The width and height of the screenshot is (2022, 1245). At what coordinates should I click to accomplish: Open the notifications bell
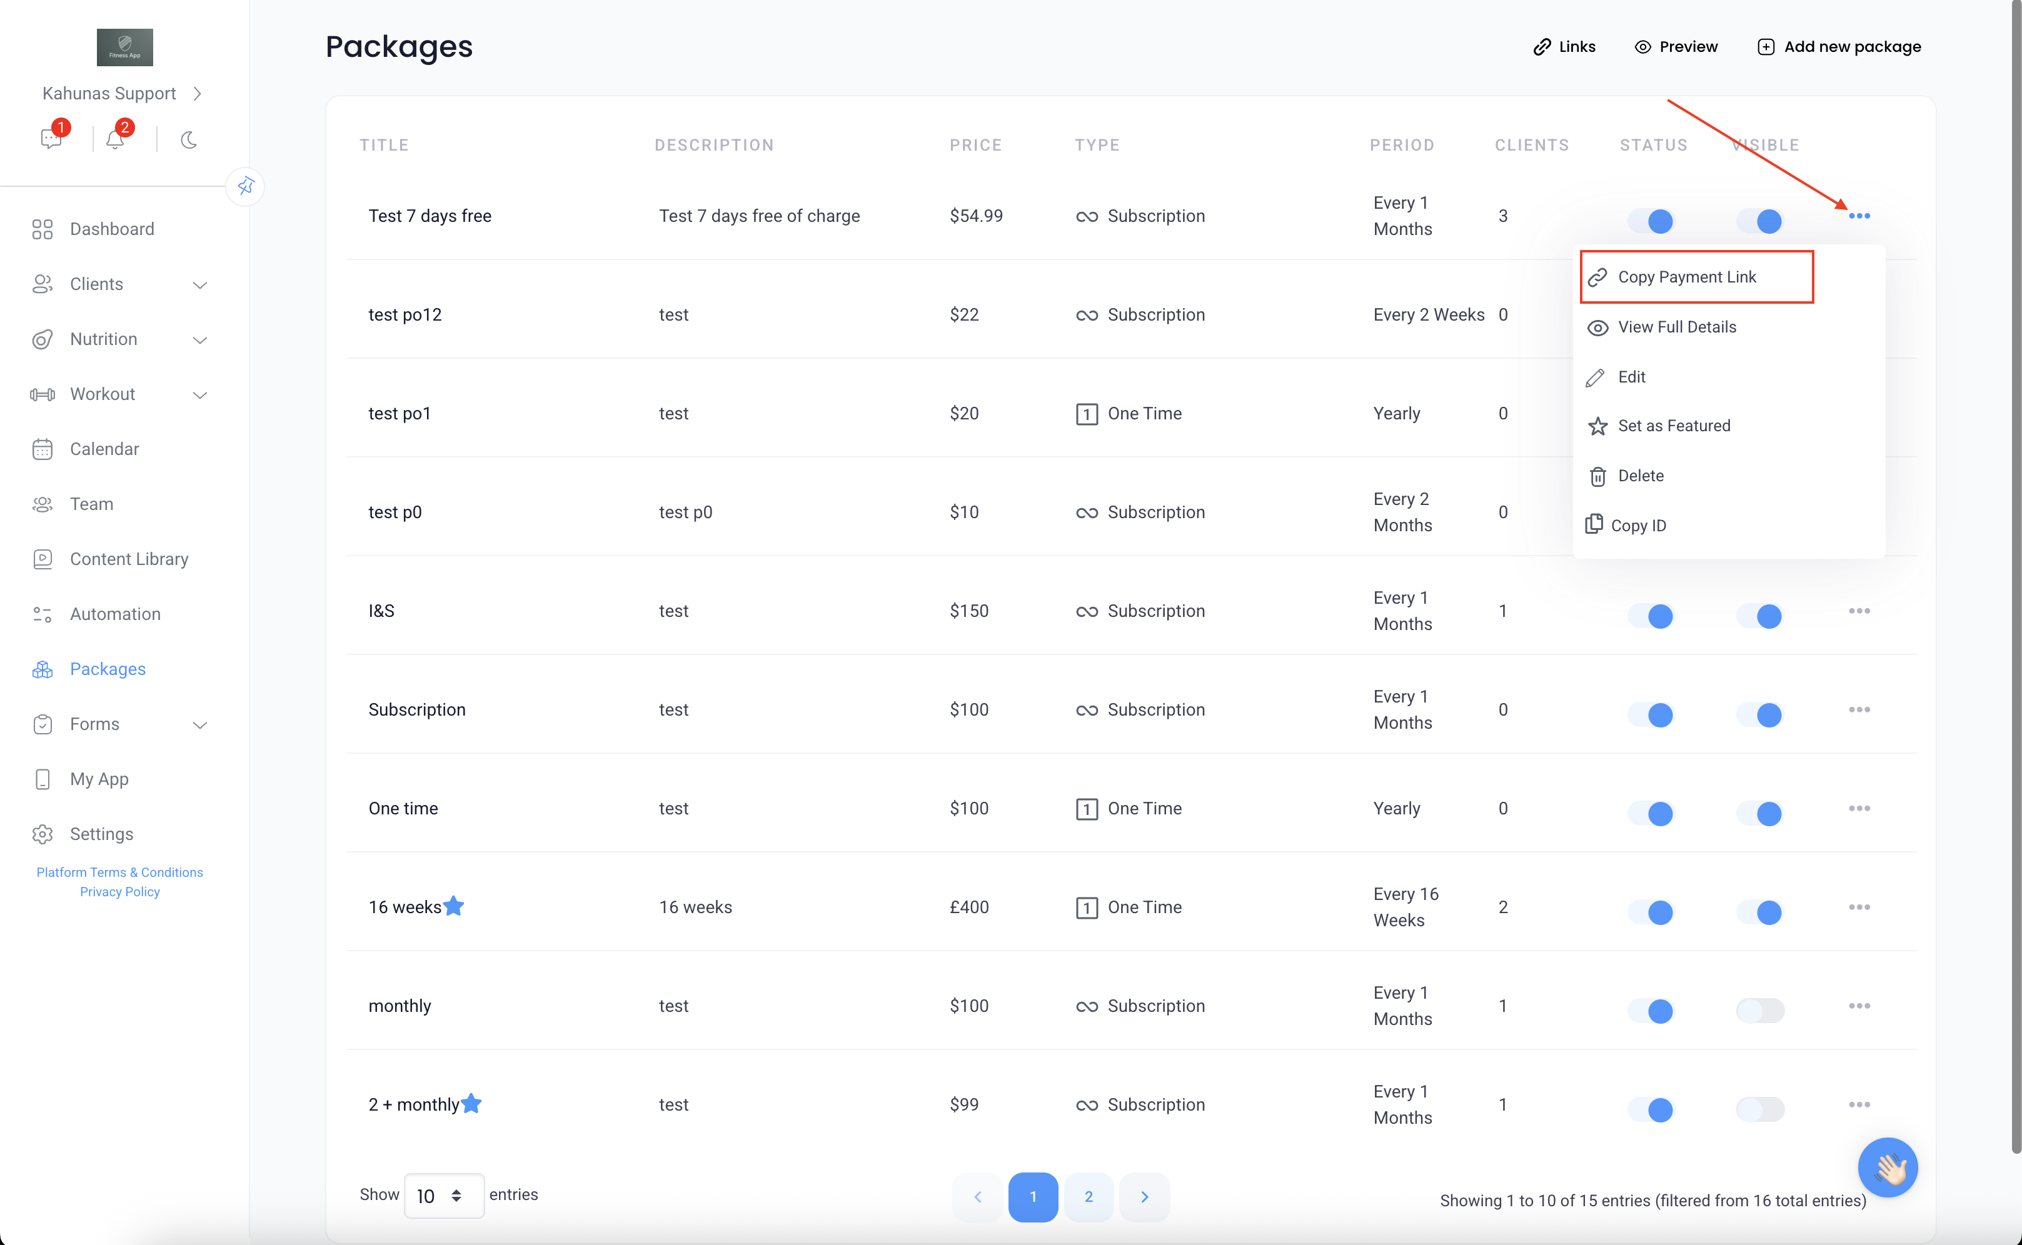115,139
